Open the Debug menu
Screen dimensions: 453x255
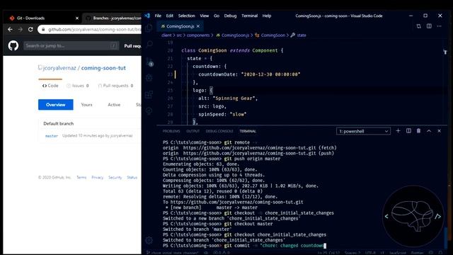pyautogui.click(x=230, y=16)
